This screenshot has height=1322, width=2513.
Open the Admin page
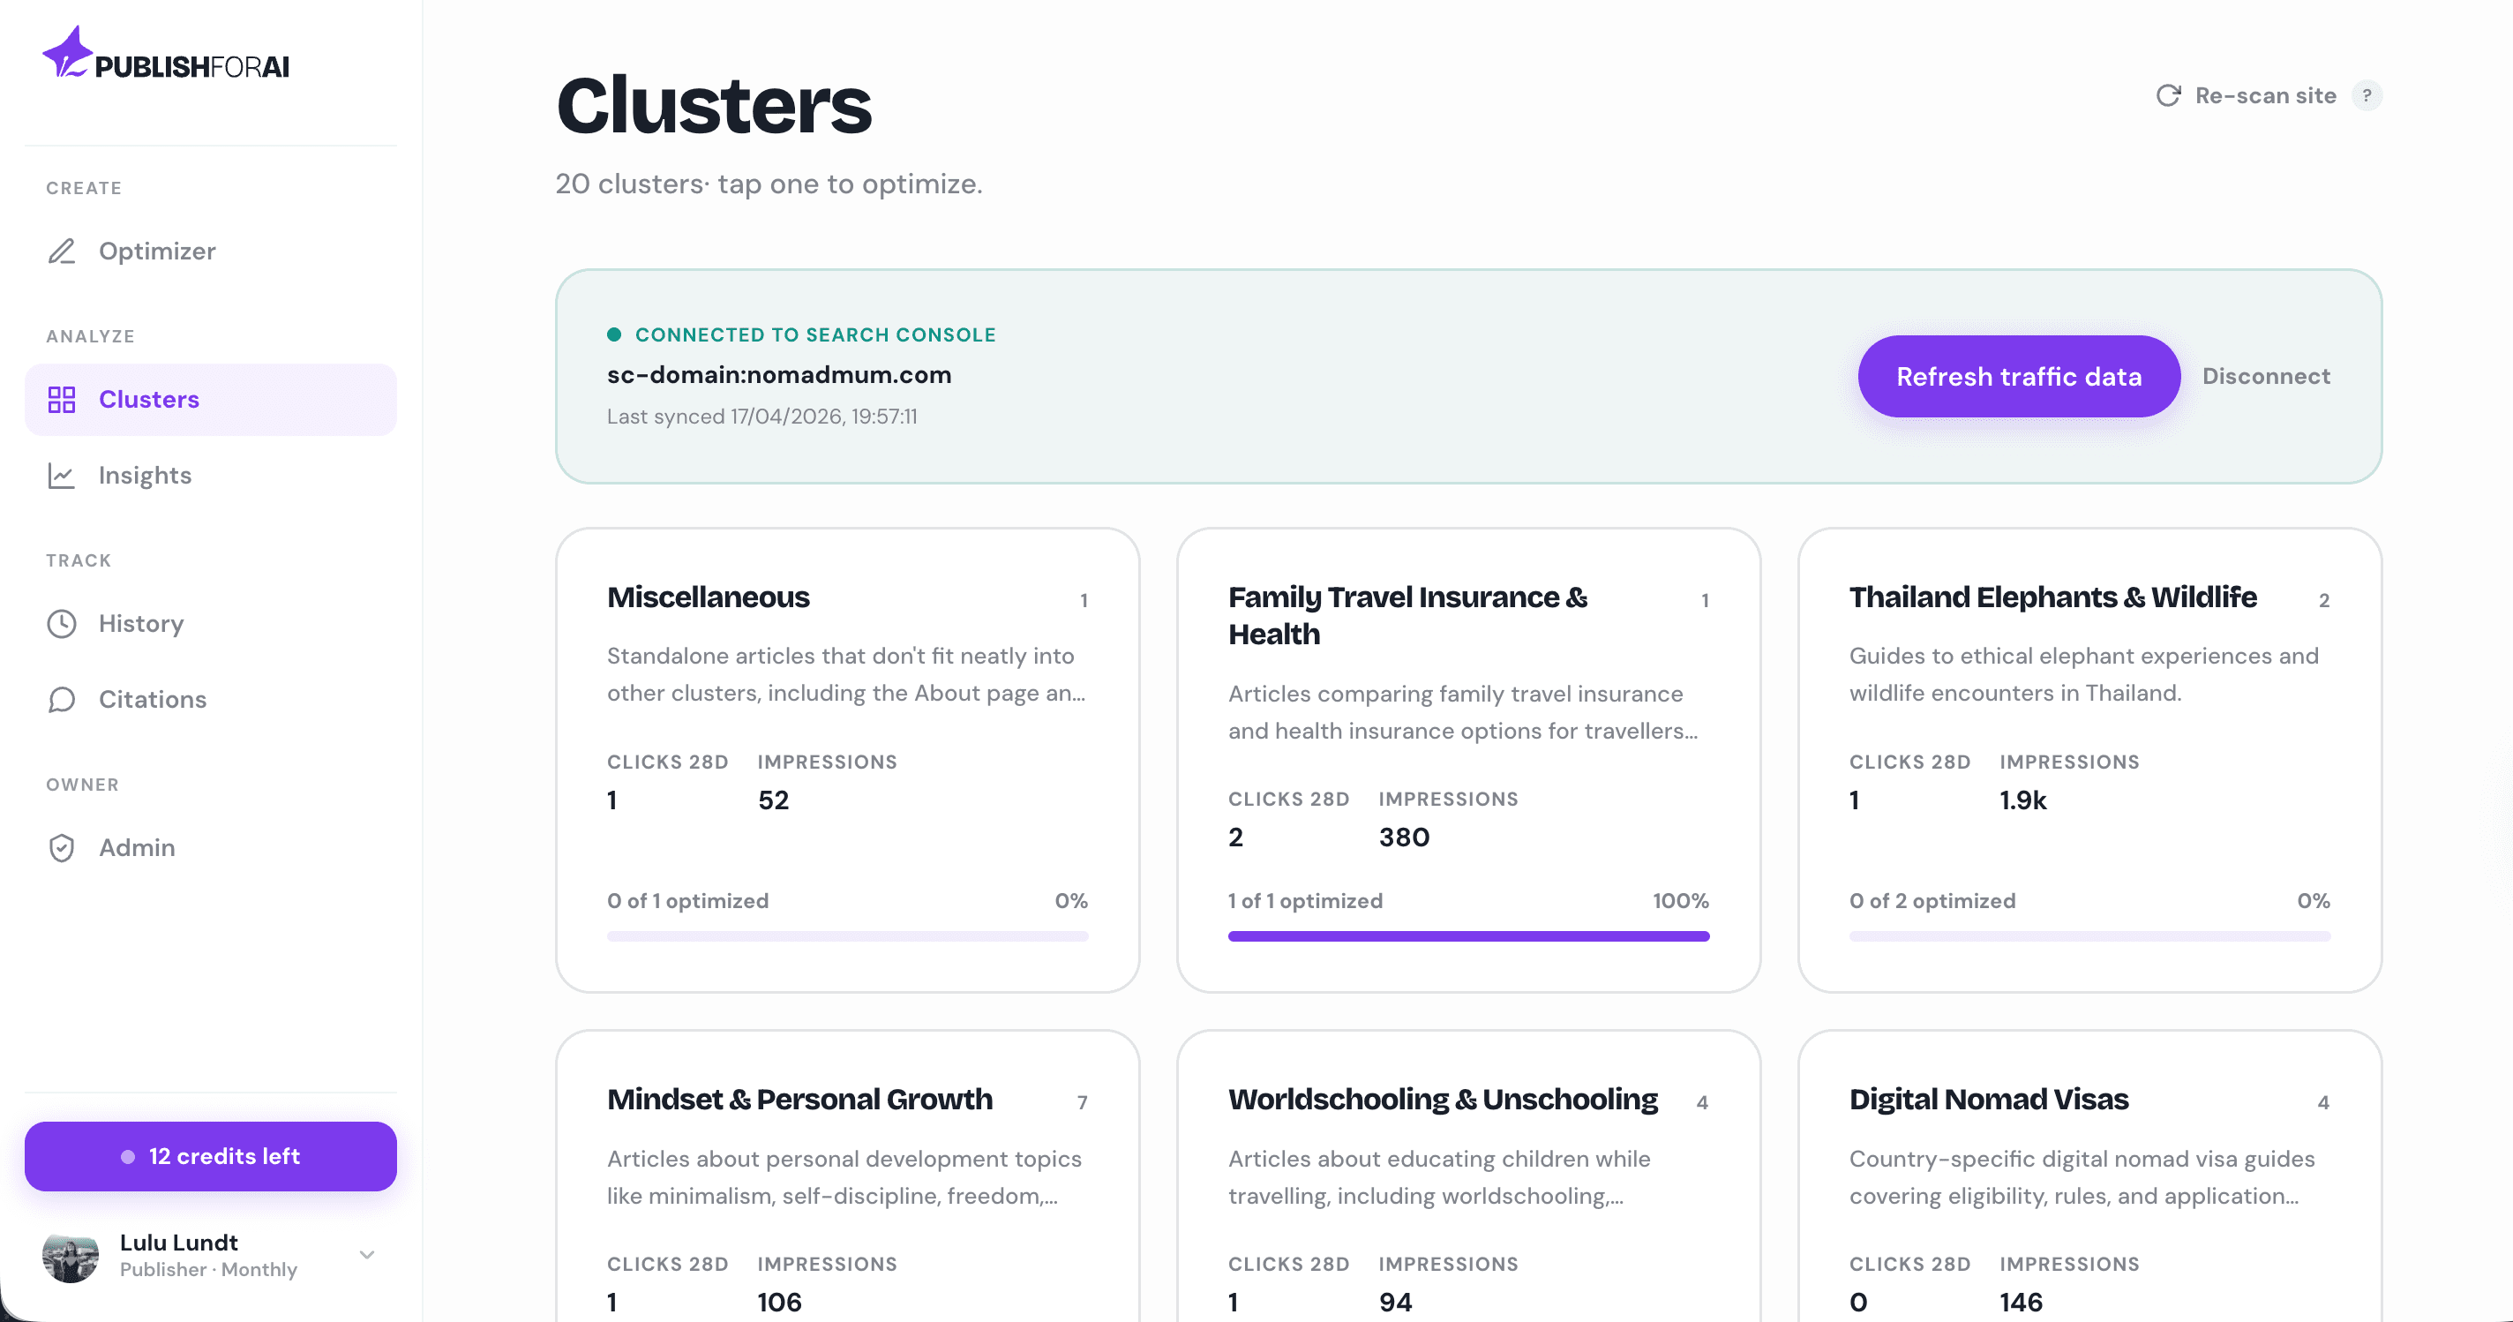click(x=211, y=848)
